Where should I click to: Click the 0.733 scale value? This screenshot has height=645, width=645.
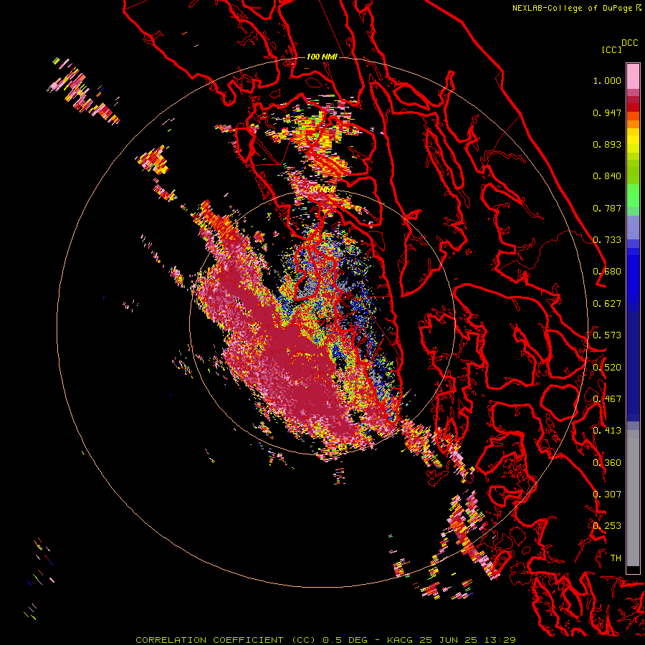[607, 240]
